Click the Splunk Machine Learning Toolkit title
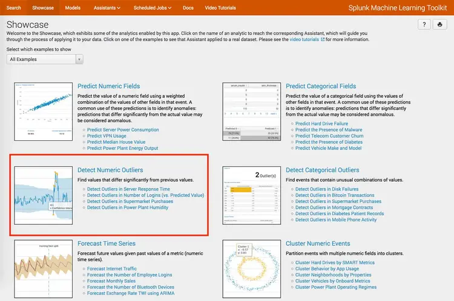This screenshot has height=301, width=454. [x=398, y=8]
